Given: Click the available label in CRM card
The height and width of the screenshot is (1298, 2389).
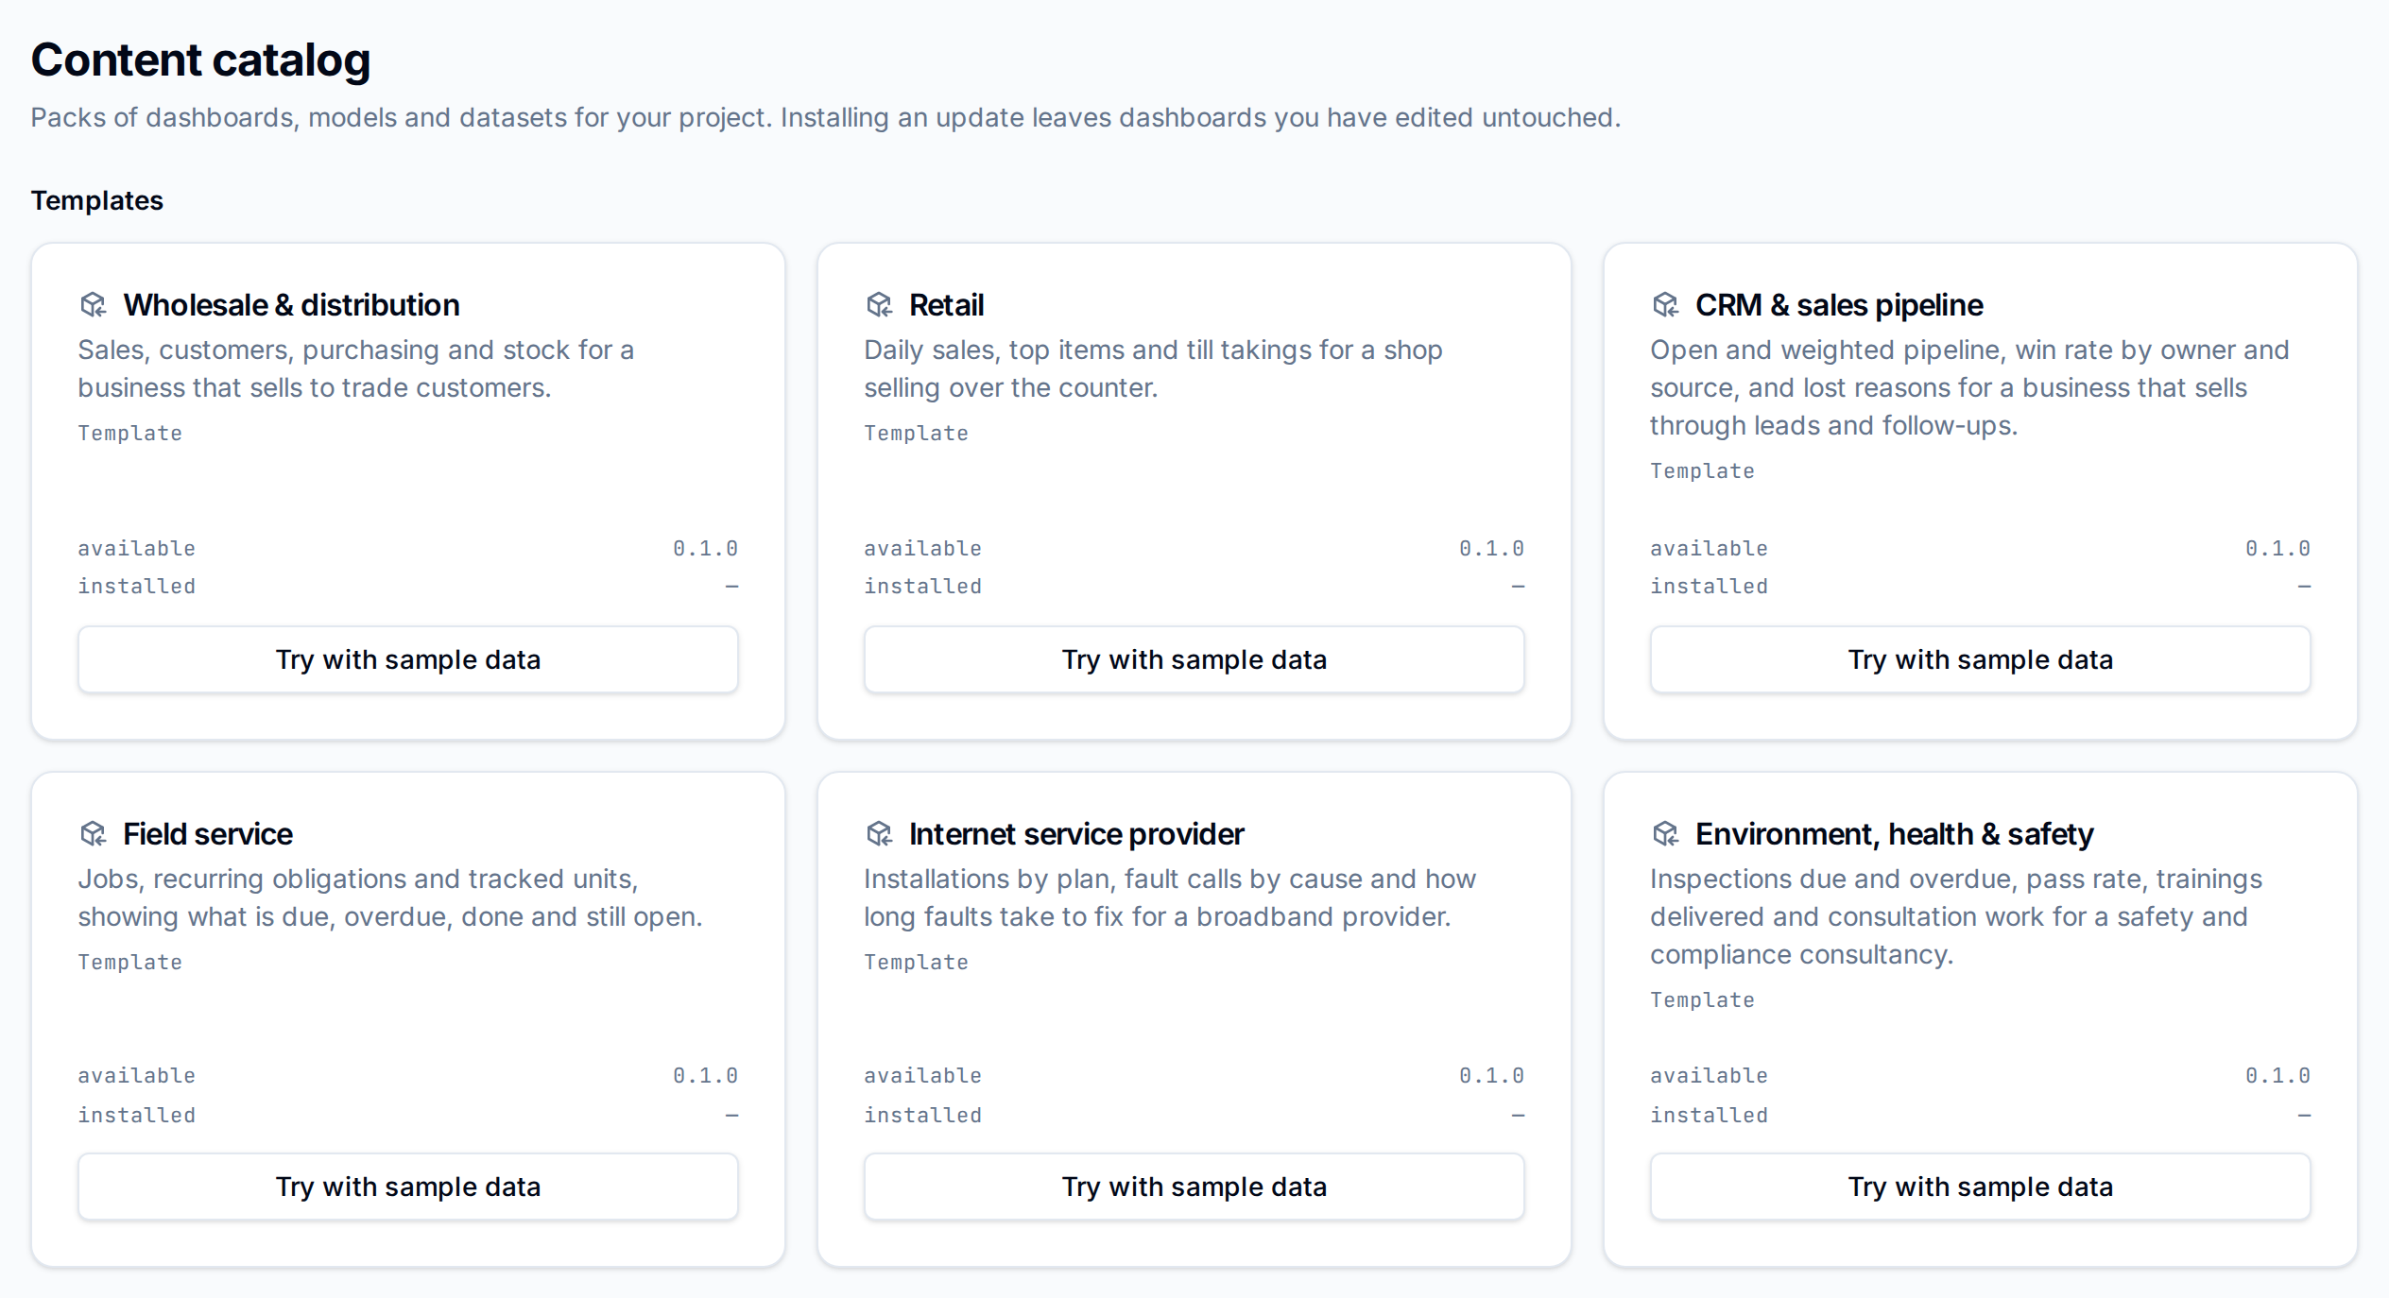Looking at the screenshot, I should (1709, 548).
